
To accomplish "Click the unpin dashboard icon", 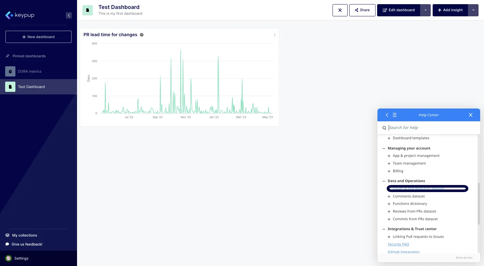I will pyautogui.click(x=340, y=10).
